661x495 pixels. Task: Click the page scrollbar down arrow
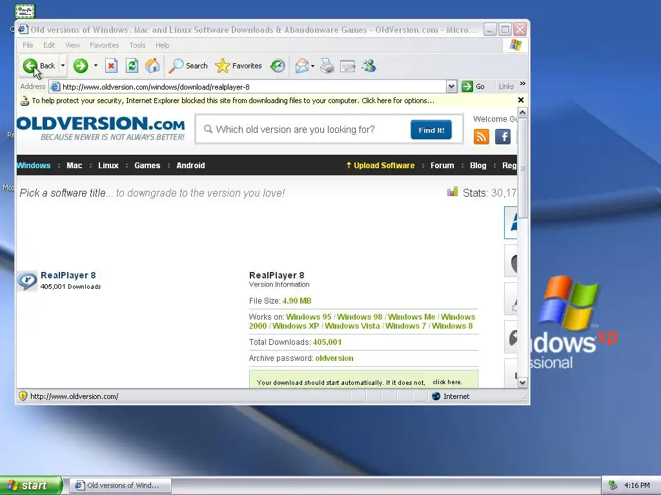(523, 383)
